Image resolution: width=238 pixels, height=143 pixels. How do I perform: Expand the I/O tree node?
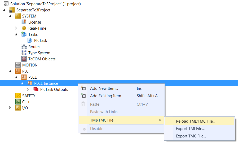click(x=10, y=108)
